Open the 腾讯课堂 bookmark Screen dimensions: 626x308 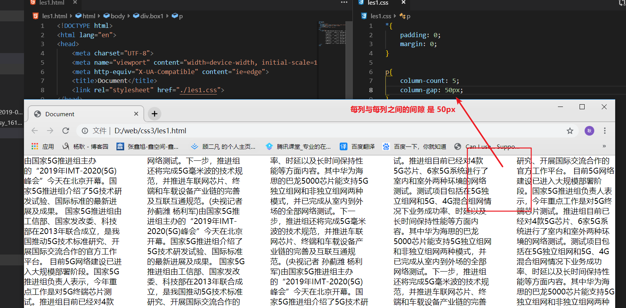pyautogui.click(x=298, y=146)
